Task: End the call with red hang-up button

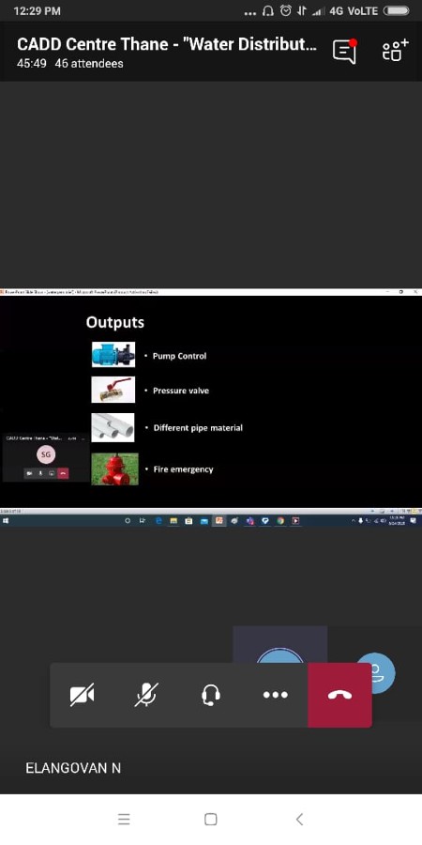Action: click(339, 695)
